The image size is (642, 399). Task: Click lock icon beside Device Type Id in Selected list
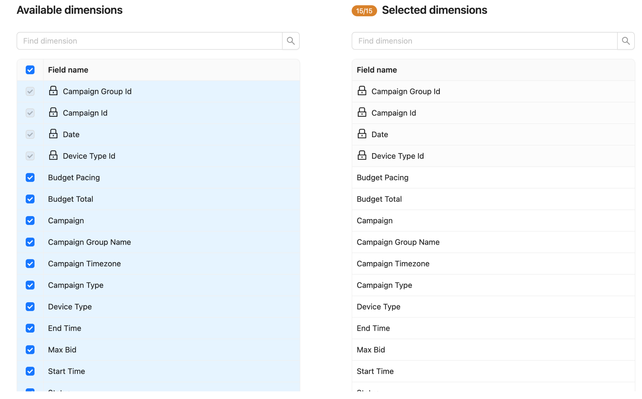(x=362, y=155)
